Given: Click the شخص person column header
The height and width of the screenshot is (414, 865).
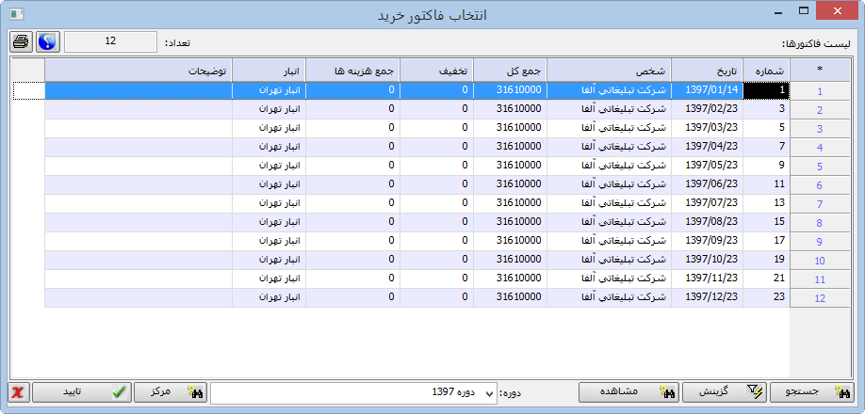Looking at the screenshot, I should [609, 71].
